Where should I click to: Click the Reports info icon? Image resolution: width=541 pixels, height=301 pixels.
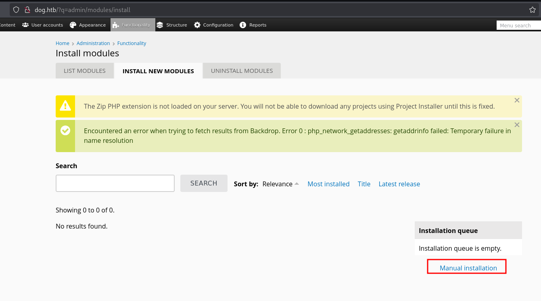point(243,25)
